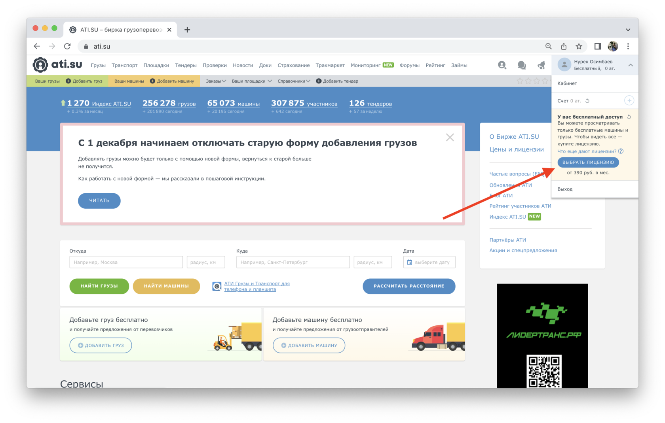This screenshot has height=423, width=665.
Task: Click the РАССЧИТАТЬ РАССТОЯНИЕ button
Action: 409,286
